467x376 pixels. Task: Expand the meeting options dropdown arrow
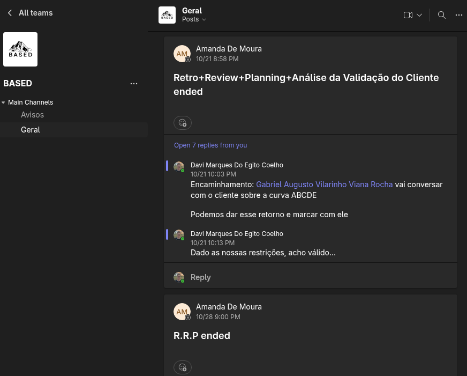point(419,15)
